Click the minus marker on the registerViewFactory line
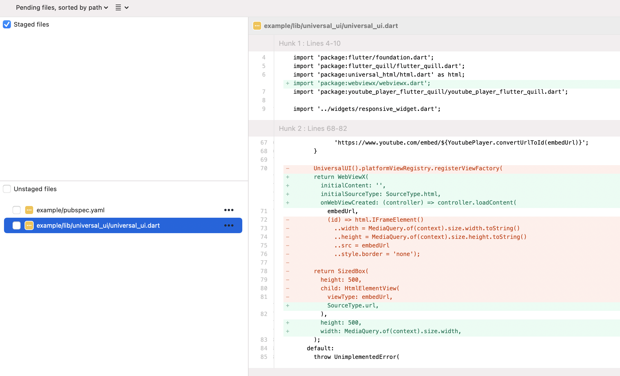This screenshot has width=620, height=376. coord(287,168)
